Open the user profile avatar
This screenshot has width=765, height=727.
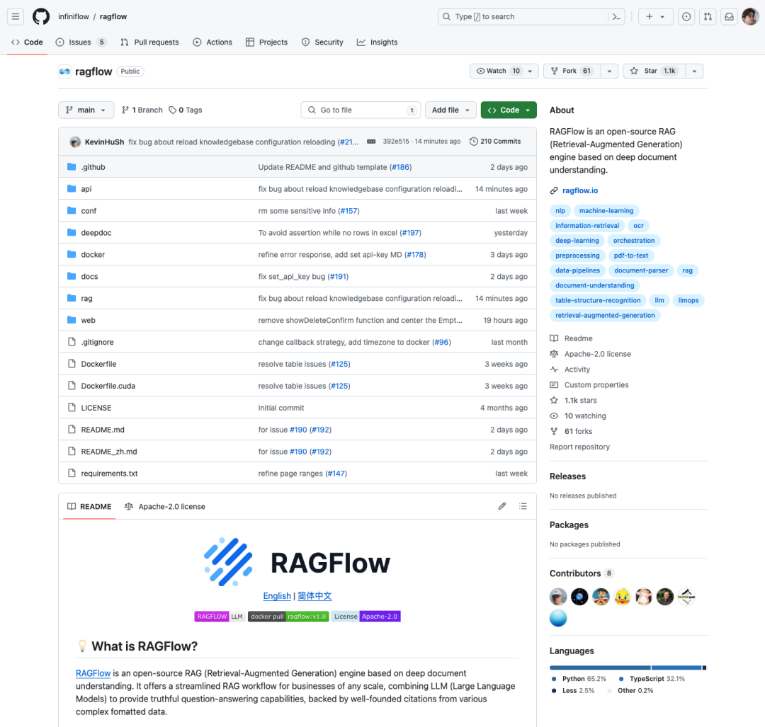(x=750, y=16)
